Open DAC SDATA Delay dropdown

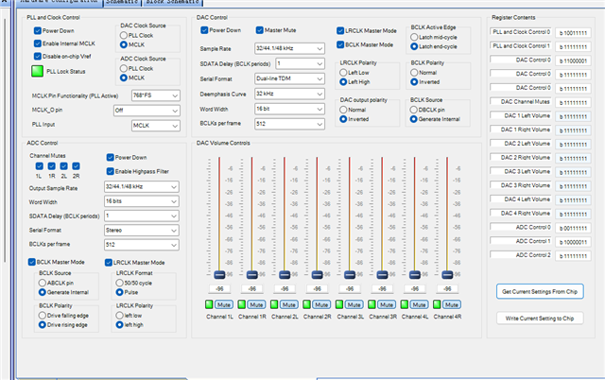coord(301,63)
